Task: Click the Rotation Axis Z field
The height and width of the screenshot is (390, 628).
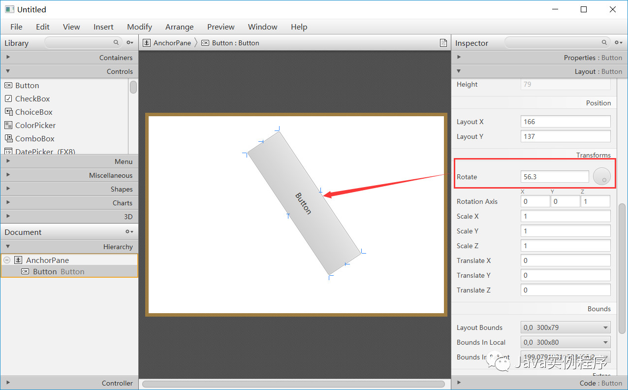Action: 596,201
